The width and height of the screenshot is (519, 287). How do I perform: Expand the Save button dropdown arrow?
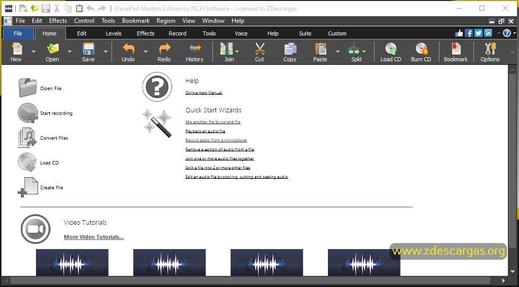point(105,52)
